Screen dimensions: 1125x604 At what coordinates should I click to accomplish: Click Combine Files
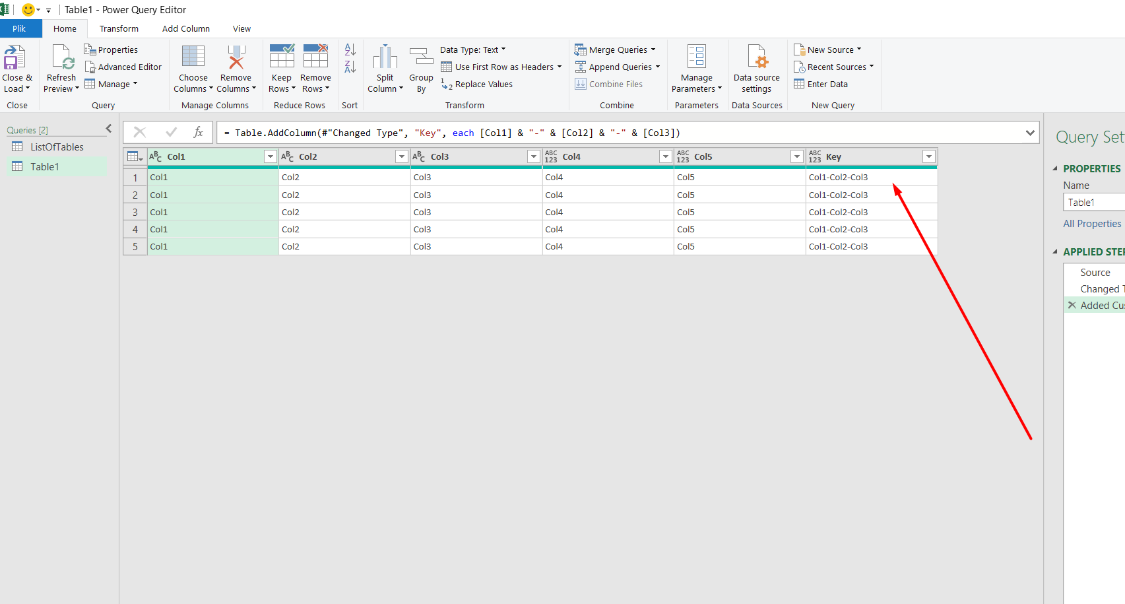click(609, 84)
